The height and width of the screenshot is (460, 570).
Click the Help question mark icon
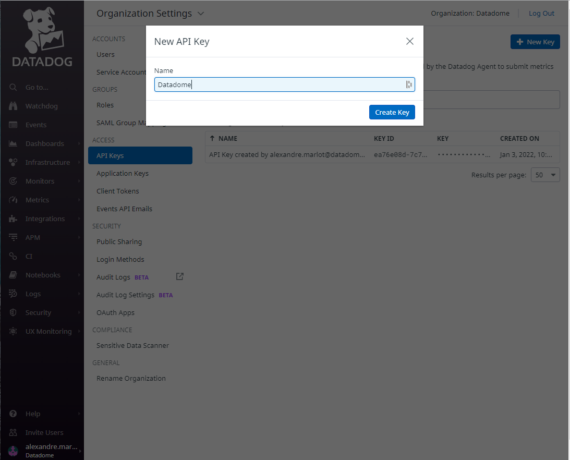coord(13,414)
